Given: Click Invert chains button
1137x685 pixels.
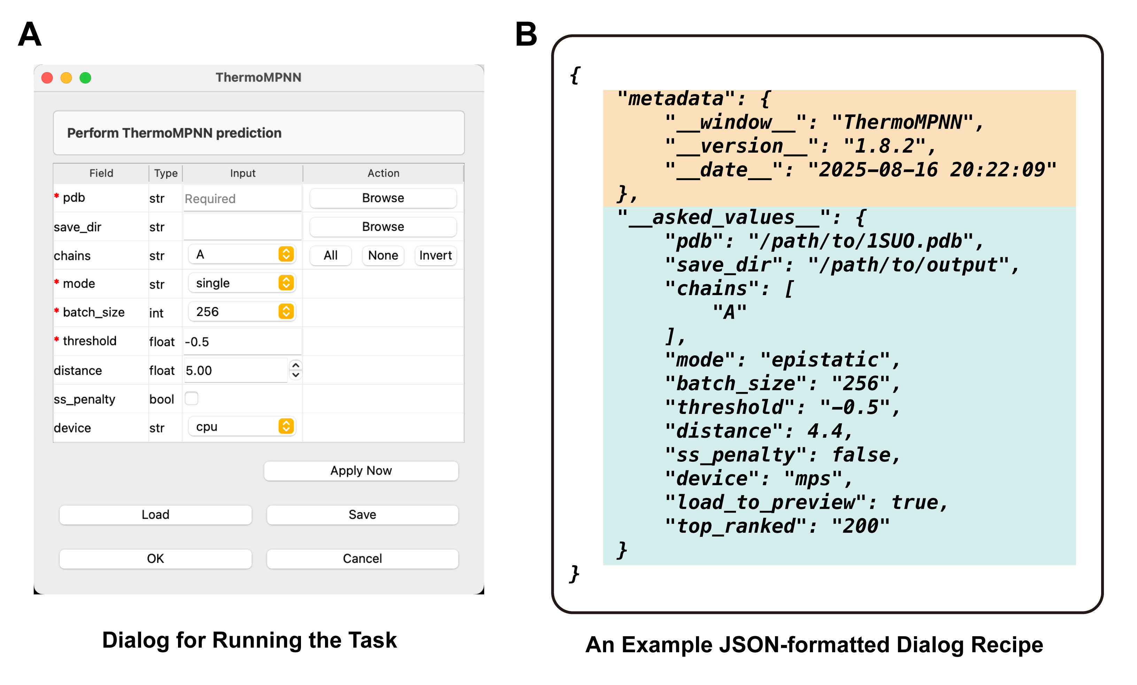Looking at the screenshot, I should [435, 255].
